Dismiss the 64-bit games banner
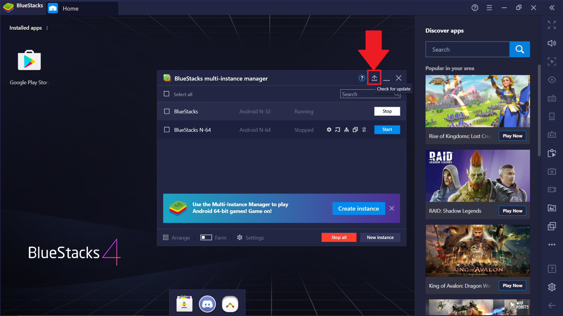The image size is (563, 316). (x=392, y=208)
